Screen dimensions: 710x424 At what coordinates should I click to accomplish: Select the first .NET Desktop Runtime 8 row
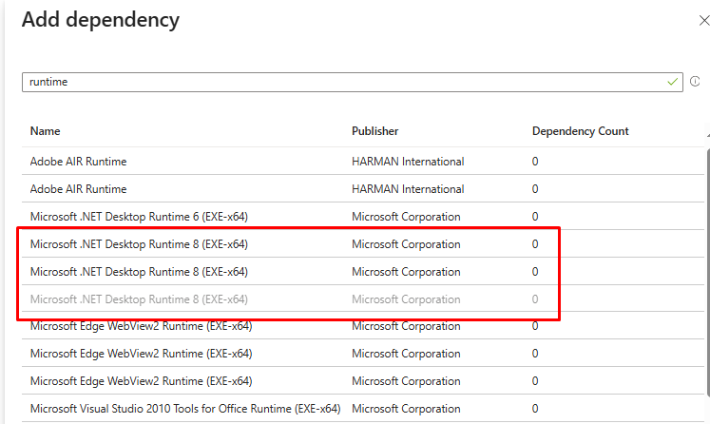pyautogui.click(x=139, y=244)
